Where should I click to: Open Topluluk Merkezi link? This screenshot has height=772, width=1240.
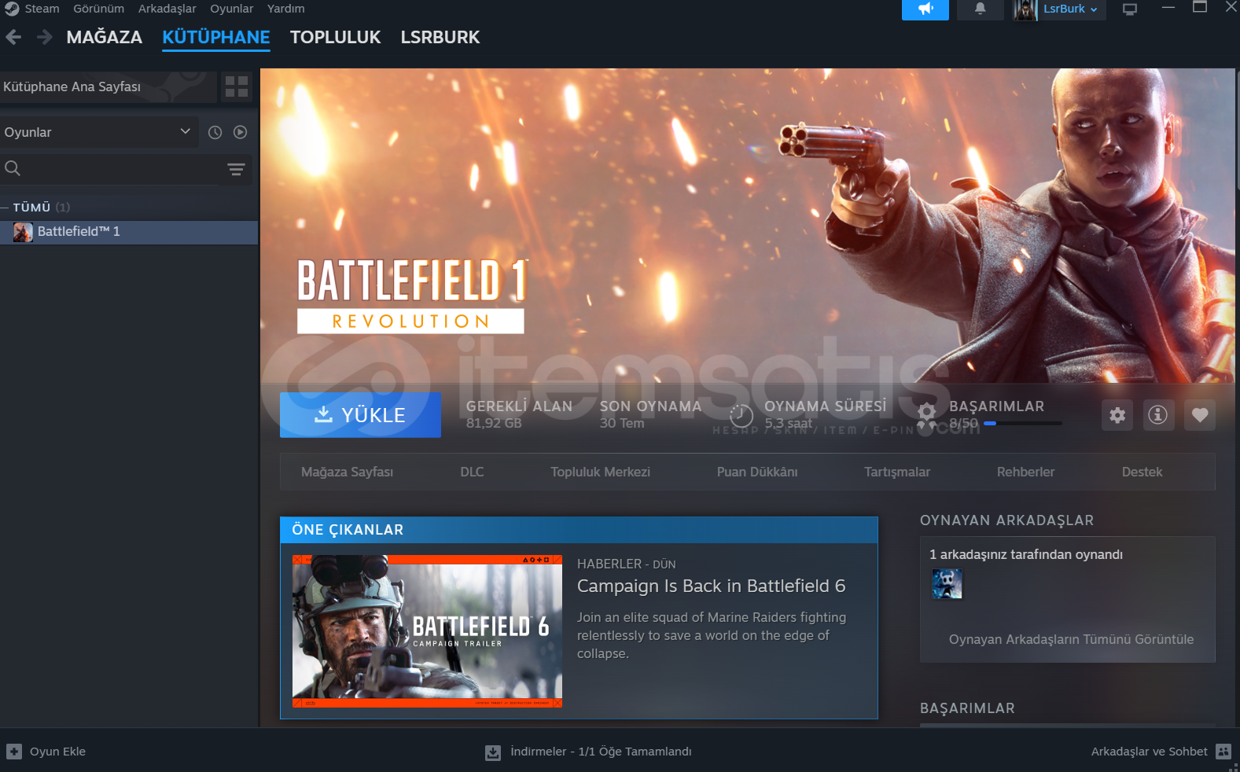600,472
